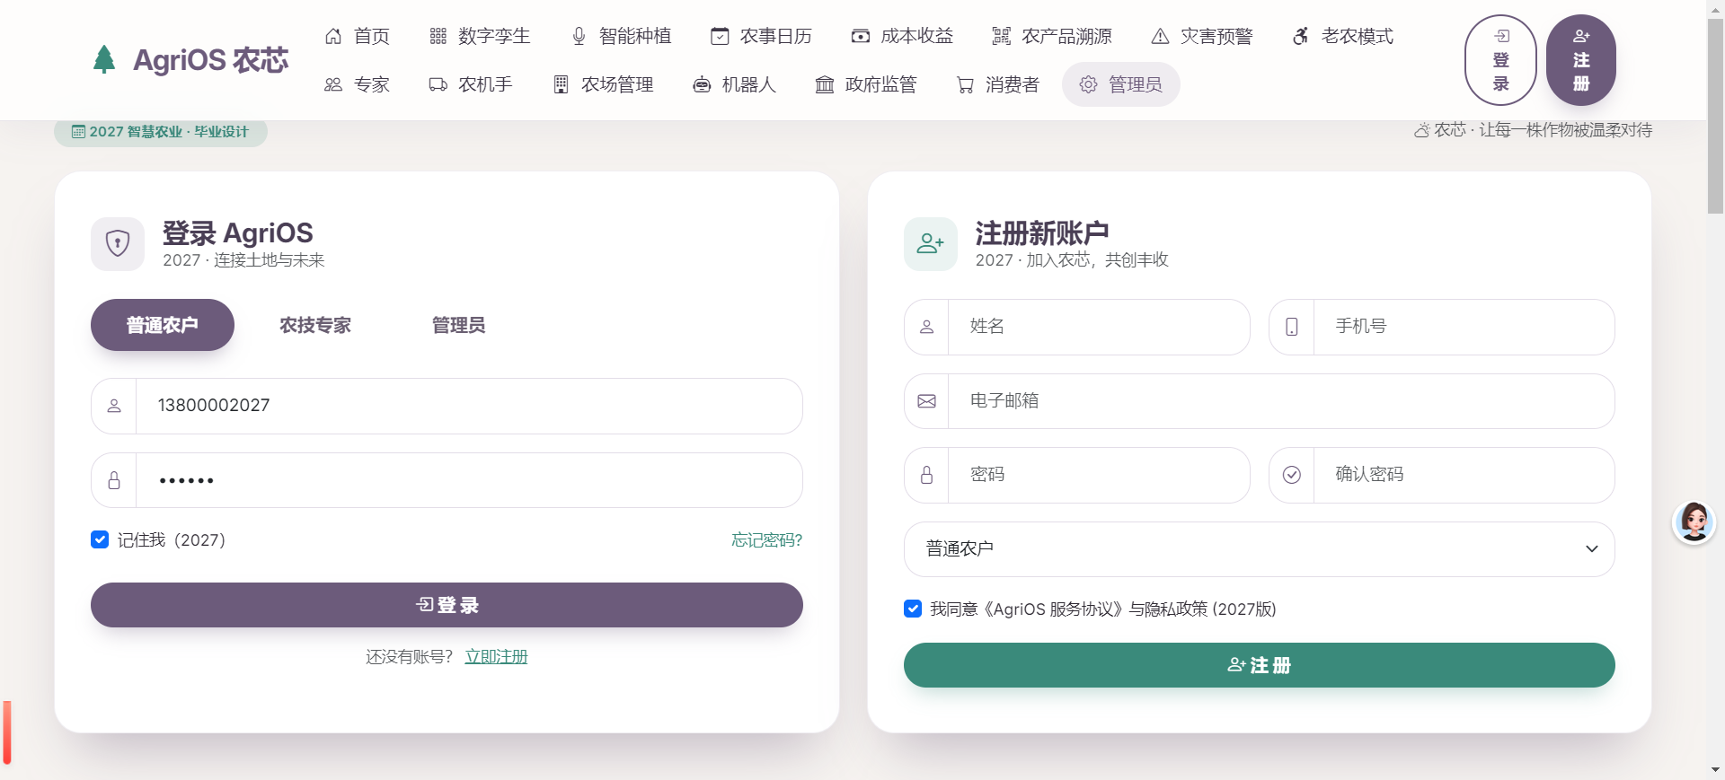The height and width of the screenshot is (780, 1725).
Task: Click the top-right 登录 pill button
Action: [x=1500, y=60]
